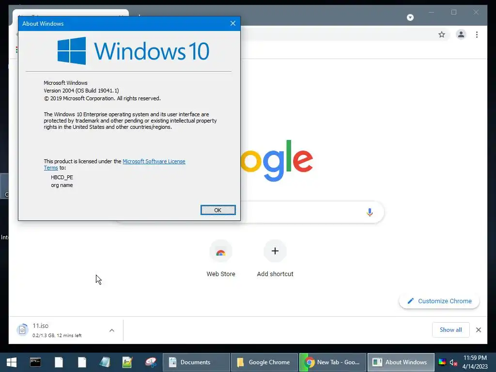The image size is (496, 372).
Task: Click the Customize Chrome button
Action: pos(439,301)
